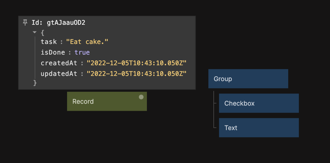The height and width of the screenshot is (163, 330).
Task: Click the isDone property key
Action: tap(53, 52)
